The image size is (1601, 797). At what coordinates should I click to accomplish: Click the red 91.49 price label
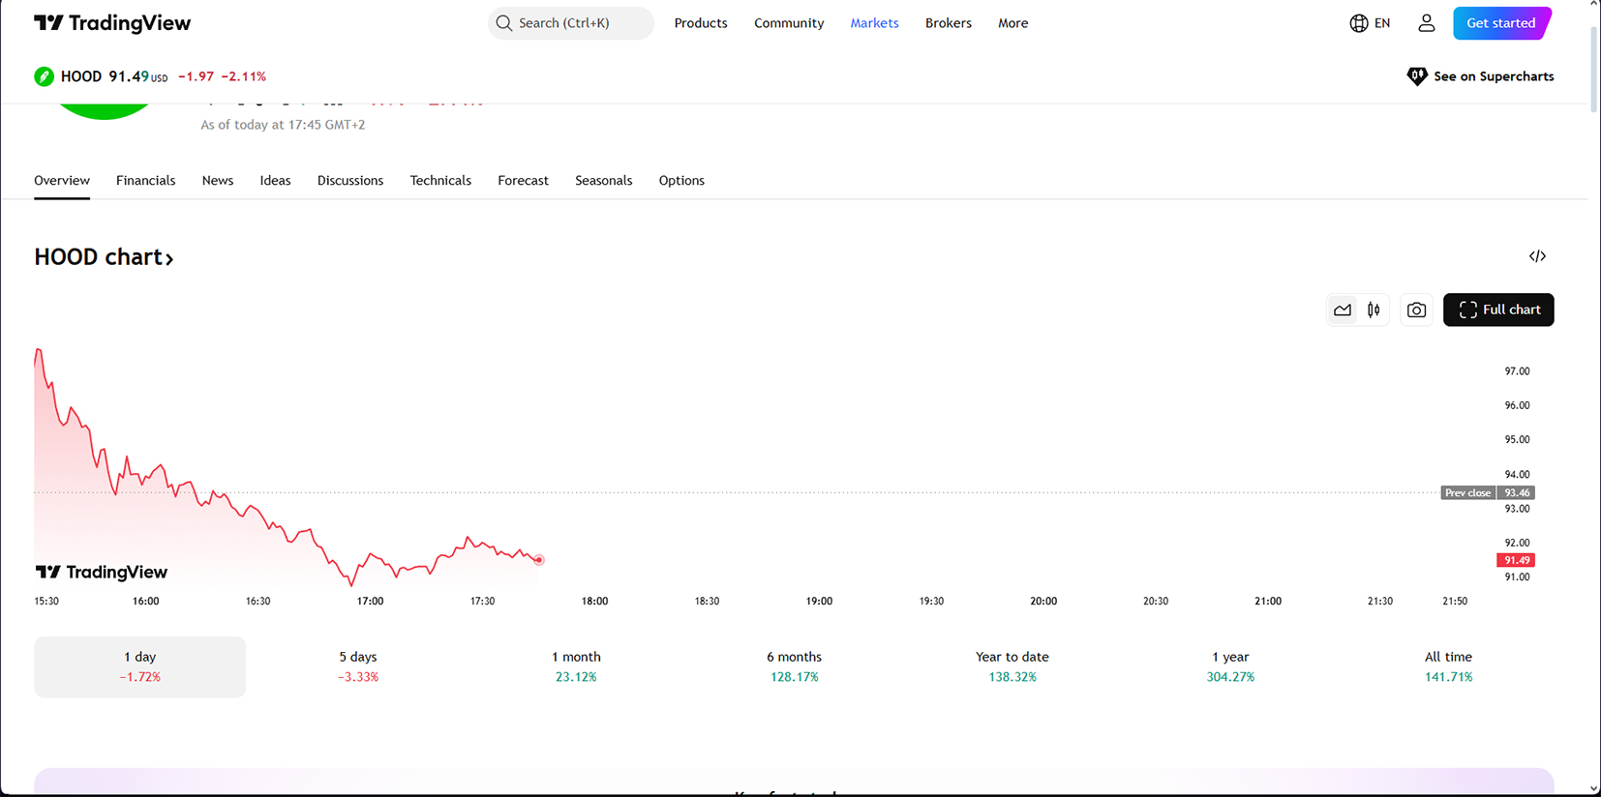point(1516,560)
